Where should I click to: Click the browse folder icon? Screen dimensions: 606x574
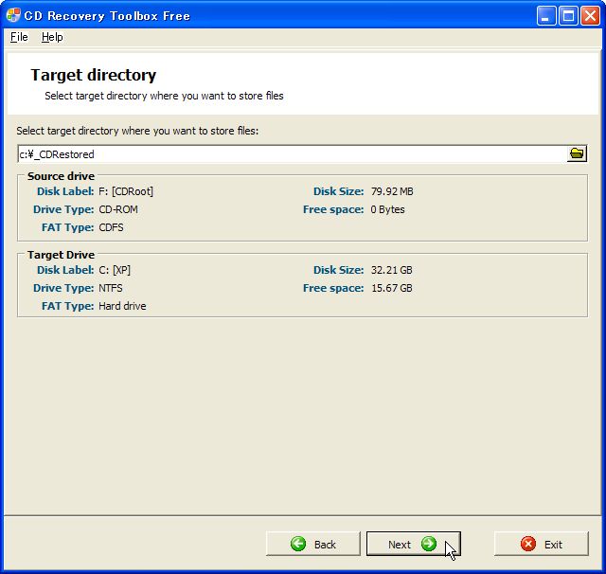577,153
